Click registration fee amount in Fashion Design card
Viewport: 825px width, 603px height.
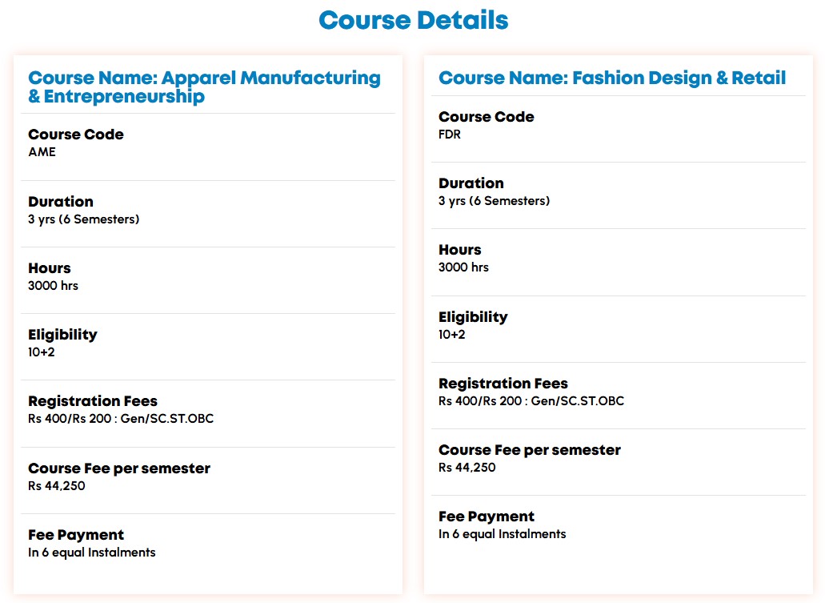click(531, 400)
